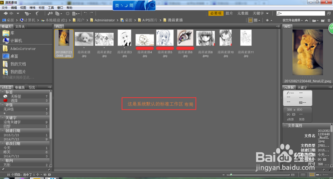Rotate 90 degrees counterclockwise
The image size is (333, 179).
(x=85, y=13)
